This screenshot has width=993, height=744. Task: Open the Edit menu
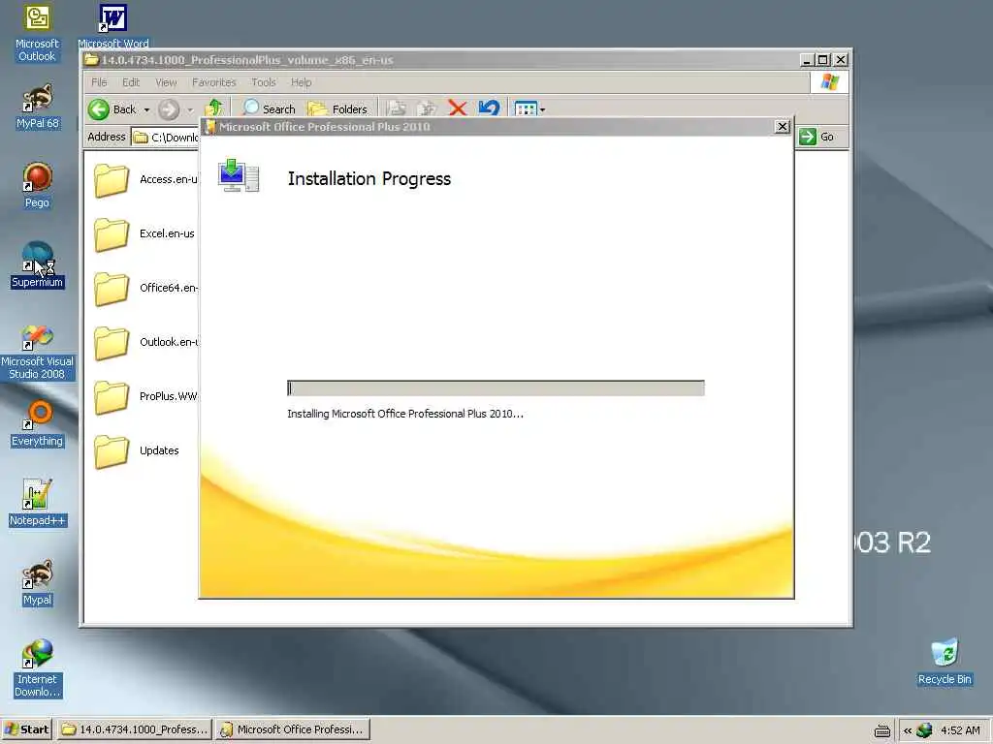coord(131,82)
